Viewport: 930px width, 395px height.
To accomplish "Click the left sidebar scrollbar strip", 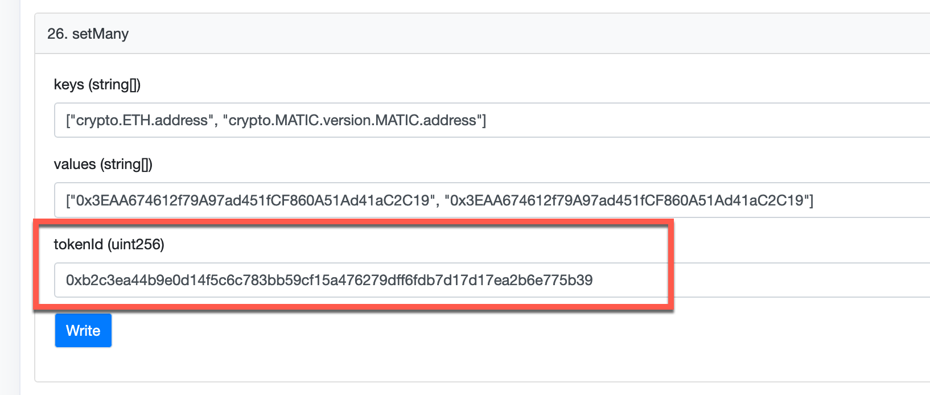I will tap(8, 199).
